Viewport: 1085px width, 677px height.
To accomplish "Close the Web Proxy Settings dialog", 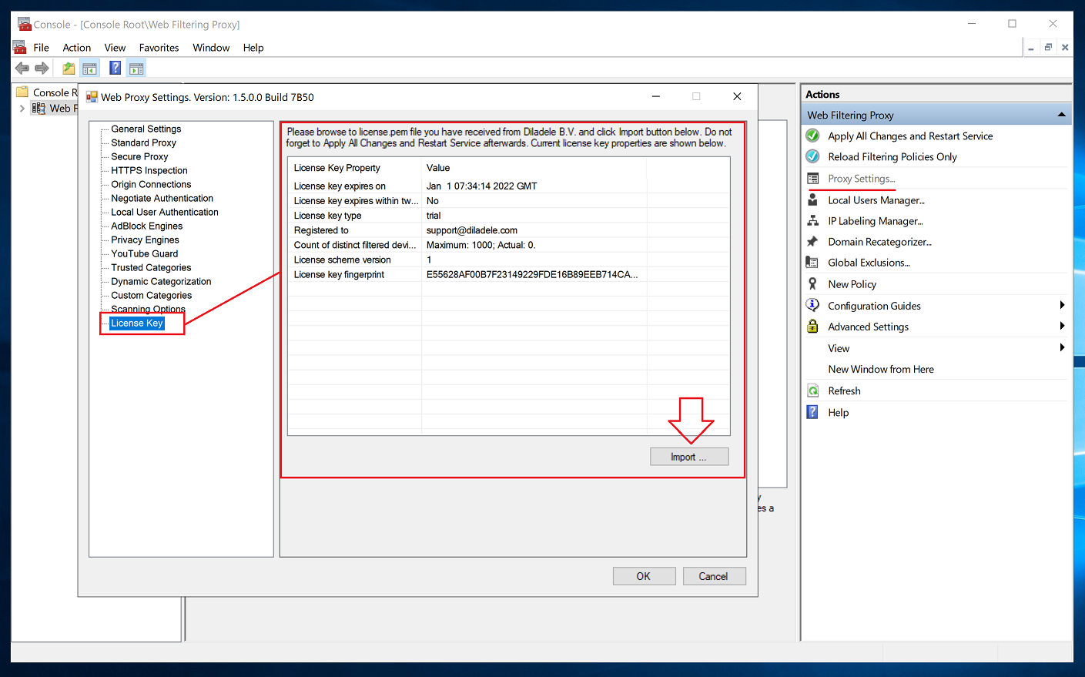I will 737,96.
